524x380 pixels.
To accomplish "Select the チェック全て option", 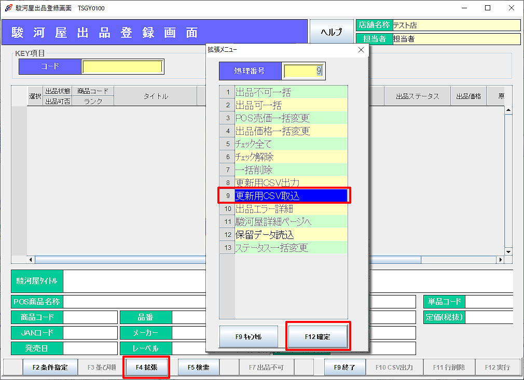I will pyautogui.click(x=291, y=144).
